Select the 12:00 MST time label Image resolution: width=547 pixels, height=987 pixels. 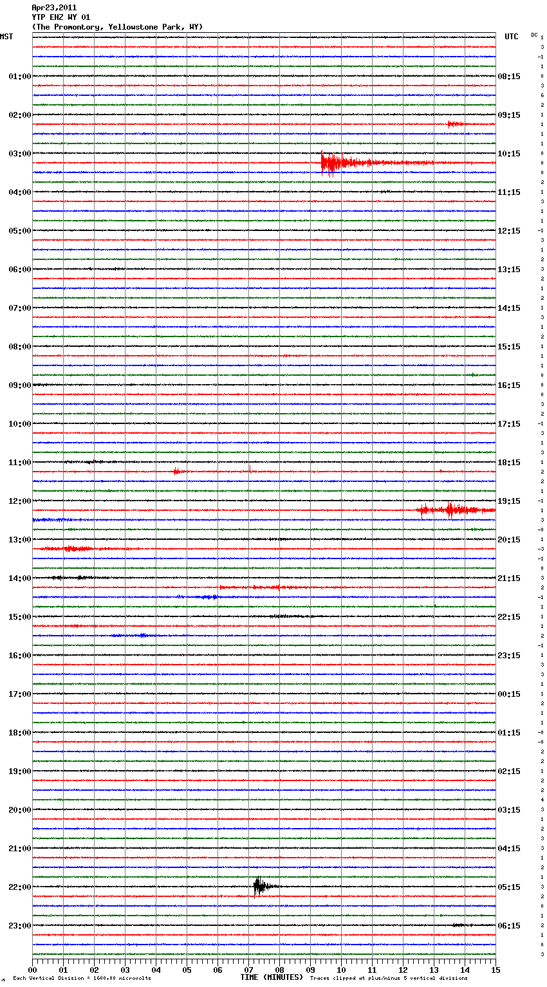pyautogui.click(x=19, y=501)
